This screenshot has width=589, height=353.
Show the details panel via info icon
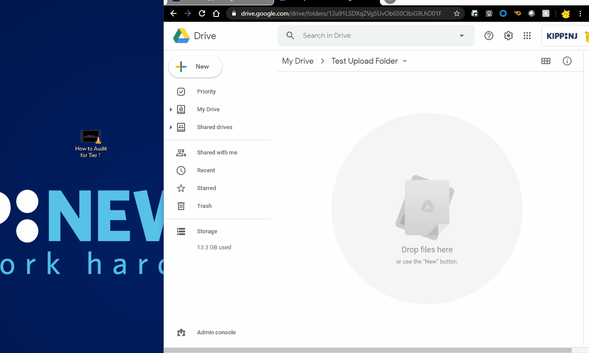[x=567, y=61]
